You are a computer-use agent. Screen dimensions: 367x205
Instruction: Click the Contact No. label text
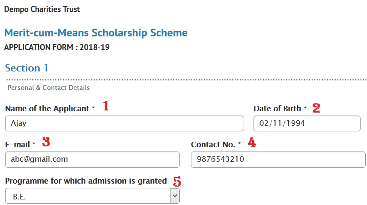click(213, 145)
